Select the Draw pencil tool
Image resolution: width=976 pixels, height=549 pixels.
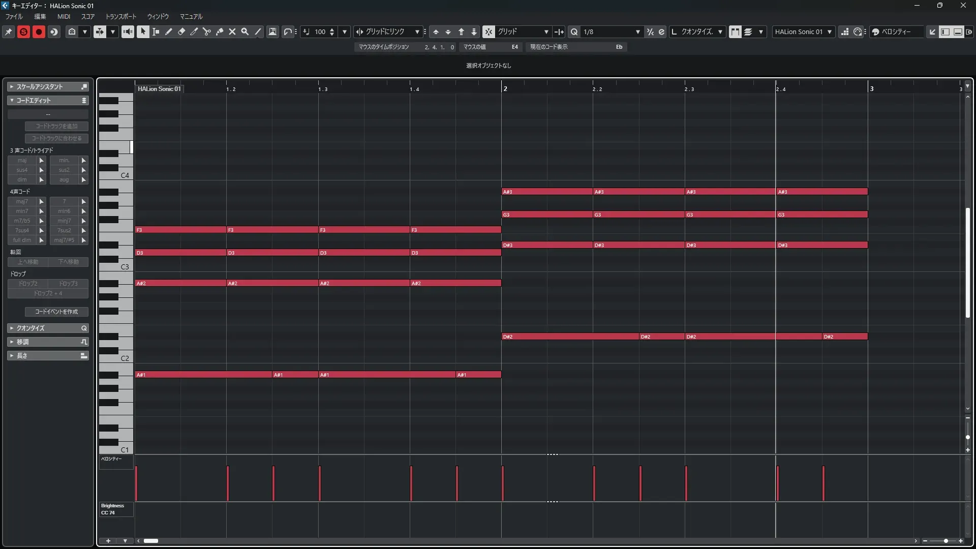pyautogui.click(x=169, y=32)
